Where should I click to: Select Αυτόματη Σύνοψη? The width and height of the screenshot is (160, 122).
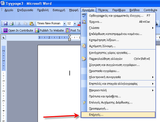coord(118,46)
